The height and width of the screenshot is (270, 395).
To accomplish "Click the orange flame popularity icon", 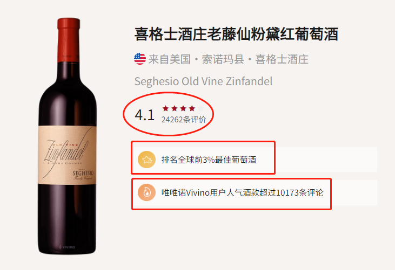I will click(x=146, y=192).
